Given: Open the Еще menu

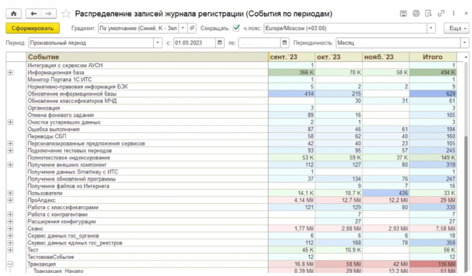Looking at the screenshot, I should click(457, 28).
